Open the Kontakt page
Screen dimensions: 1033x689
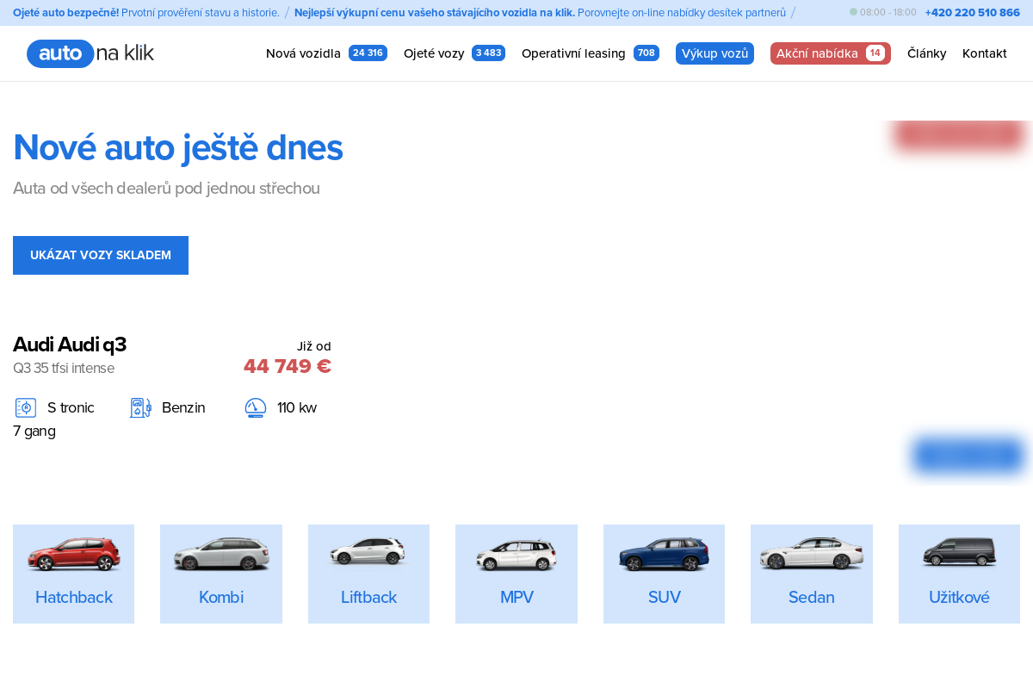(x=984, y=53)
